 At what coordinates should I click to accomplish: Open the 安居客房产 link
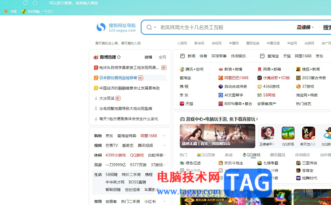[x=267, y=104]
